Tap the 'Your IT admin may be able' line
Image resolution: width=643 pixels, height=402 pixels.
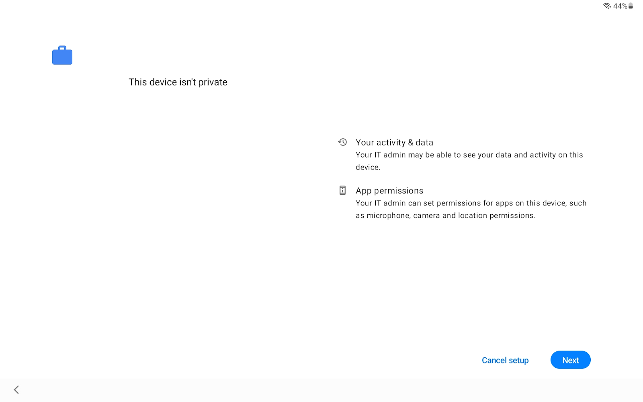click(x=469, y=155)
